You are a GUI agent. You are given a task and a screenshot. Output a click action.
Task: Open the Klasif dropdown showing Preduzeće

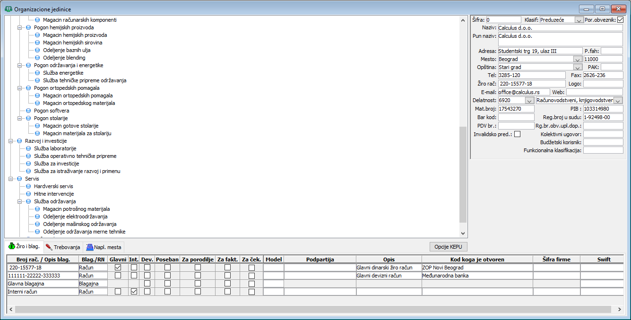579,20
